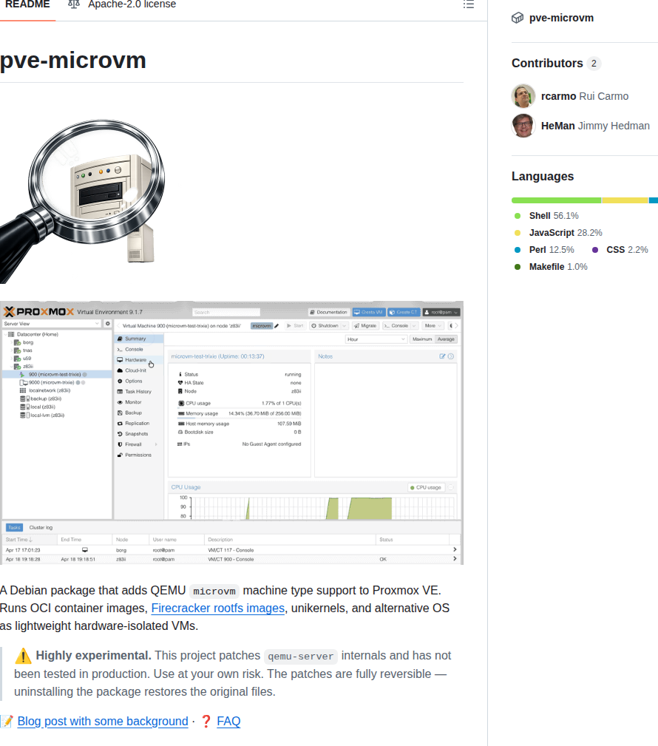Click the yellow JavaScript segment of languages bar
The image size is (658, 746).
tap(625, 200)
